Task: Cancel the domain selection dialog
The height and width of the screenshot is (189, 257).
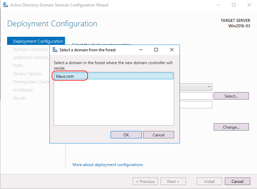Action: [158, 135]
